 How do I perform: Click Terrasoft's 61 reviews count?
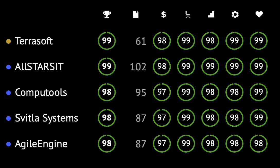pos(141,41)
